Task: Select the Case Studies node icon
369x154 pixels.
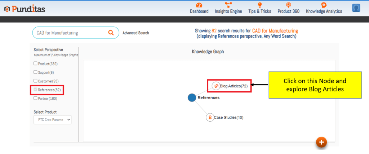Action: [x=210, y=117]
